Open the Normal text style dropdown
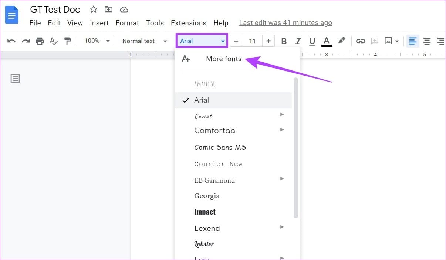The height and width of the screenshot is (260, 446). tap(145, 41)
